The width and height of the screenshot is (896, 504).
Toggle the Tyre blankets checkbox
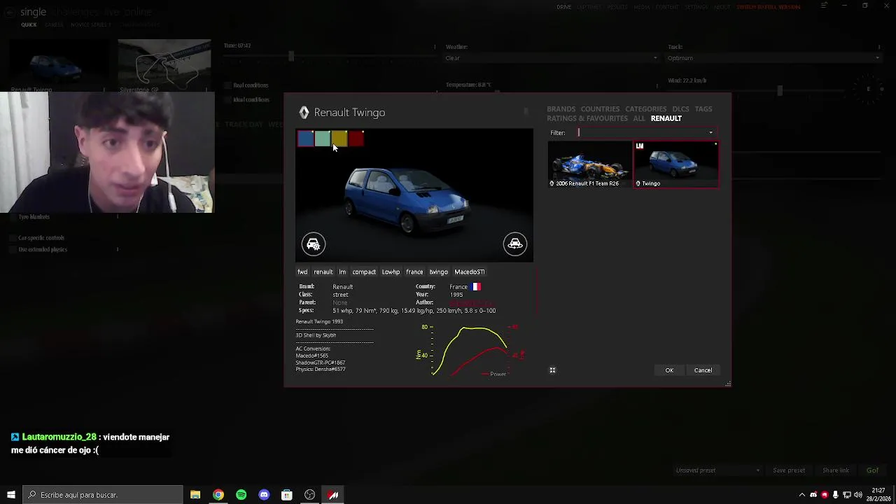[x=13, y=217]
